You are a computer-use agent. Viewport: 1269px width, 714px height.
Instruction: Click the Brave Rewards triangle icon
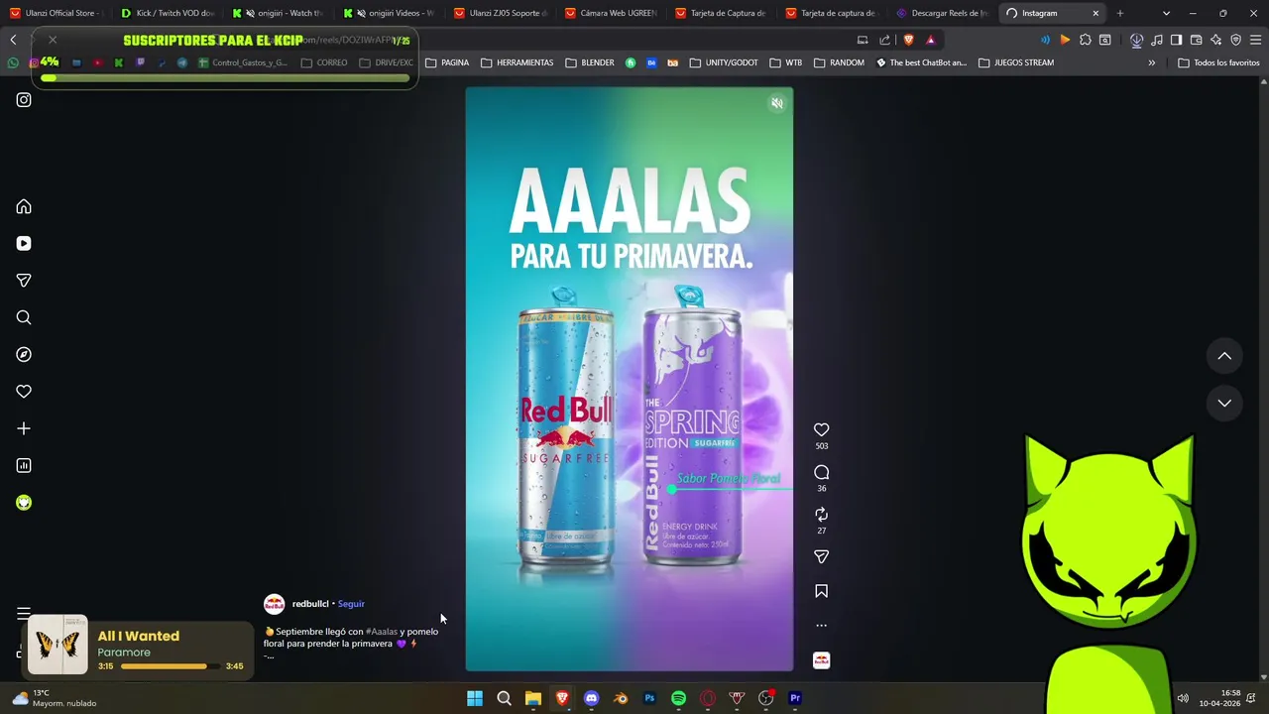click(930, 40)
